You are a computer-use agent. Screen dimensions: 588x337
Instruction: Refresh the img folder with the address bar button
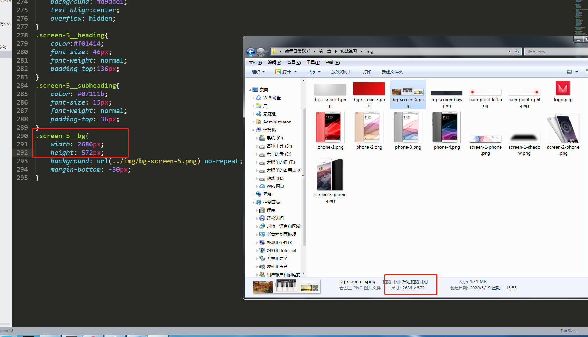coord(517,52)
